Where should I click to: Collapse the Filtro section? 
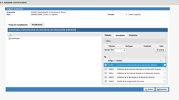[105, 41]
